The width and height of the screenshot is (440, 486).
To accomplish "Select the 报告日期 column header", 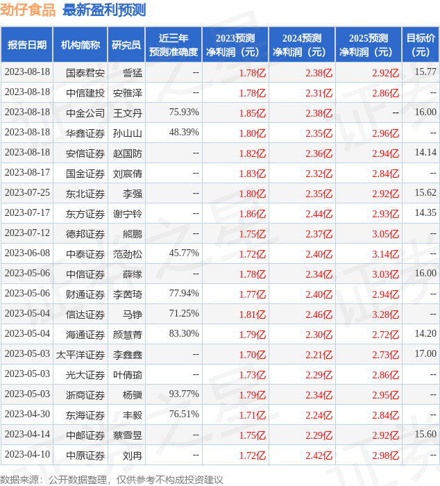I will [x=27, y=44].
